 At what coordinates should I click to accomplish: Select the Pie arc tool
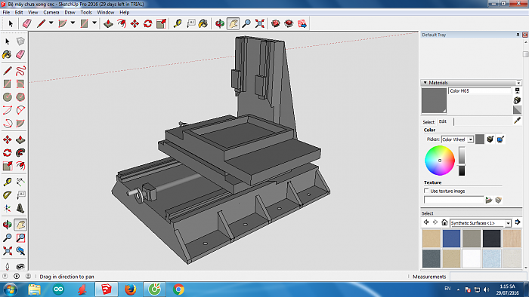click(20, 123)
